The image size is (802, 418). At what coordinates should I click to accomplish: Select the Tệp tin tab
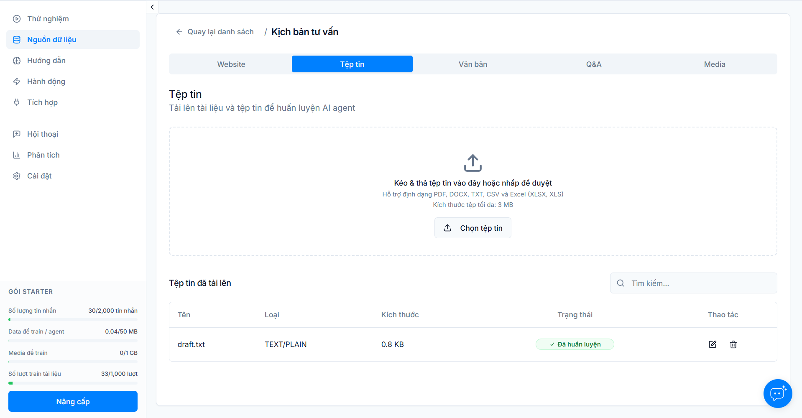click(x=352, y=64)
